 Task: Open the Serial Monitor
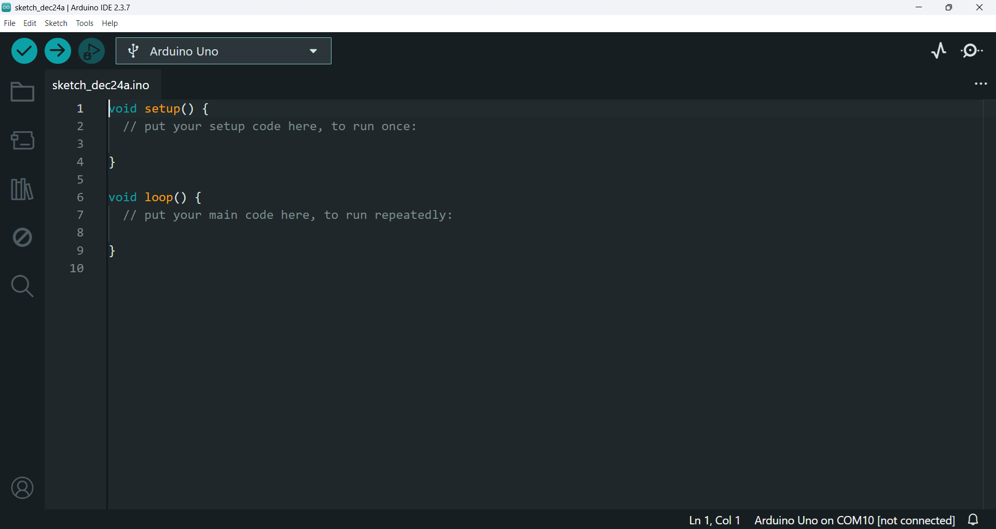point(972,51)
